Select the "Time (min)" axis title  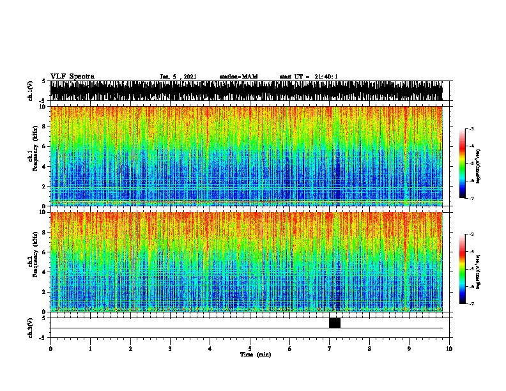pyautogui.click(x=256, y=355)
